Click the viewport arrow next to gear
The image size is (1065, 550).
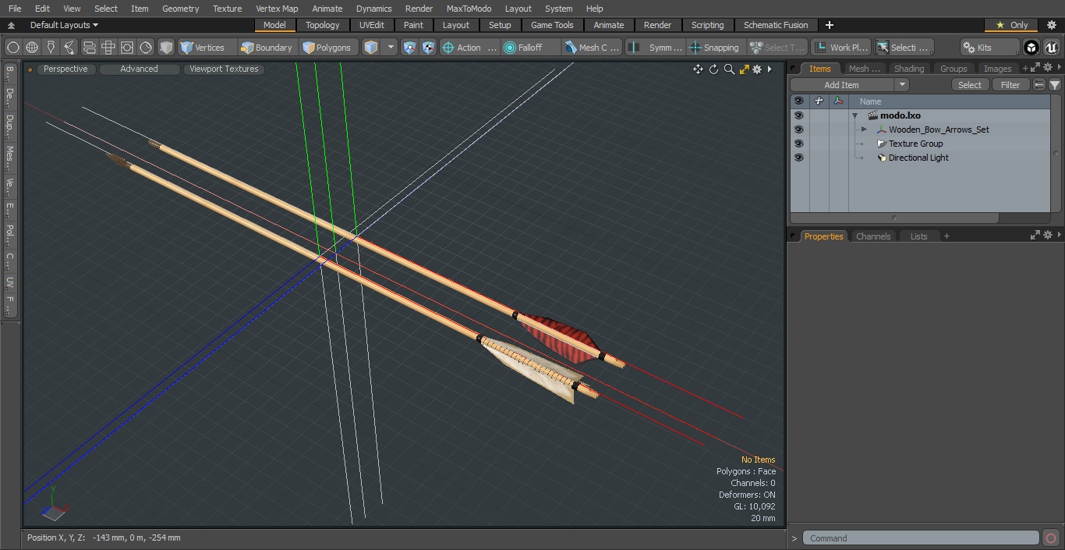click(x=770, y=69)
